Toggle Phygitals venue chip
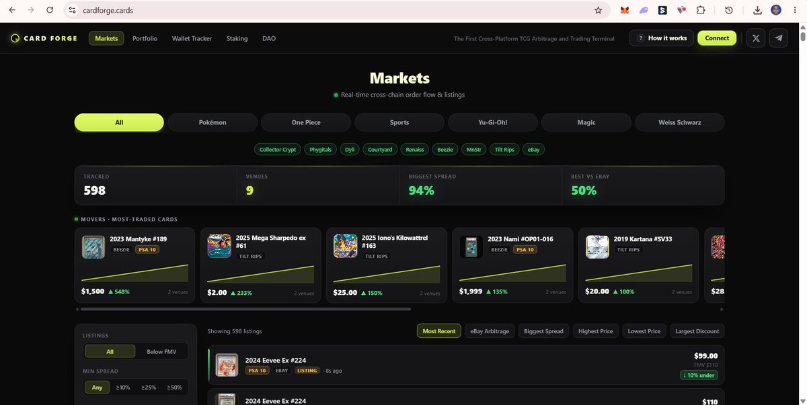The width and height of the screenshot is (807, 405). pyautogui.click(x=321, y=150)
